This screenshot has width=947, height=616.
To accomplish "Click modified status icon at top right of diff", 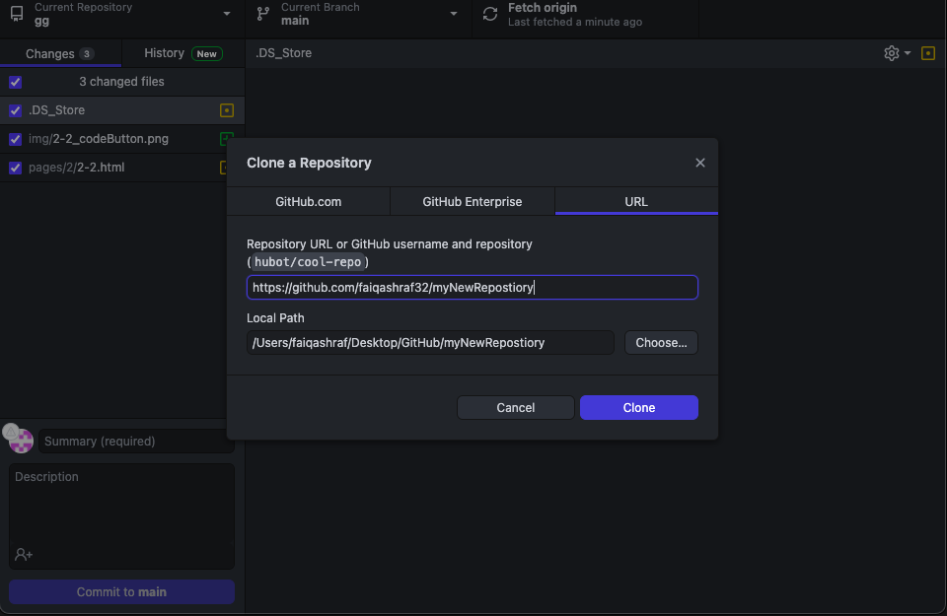I will (x=928, y=53).
